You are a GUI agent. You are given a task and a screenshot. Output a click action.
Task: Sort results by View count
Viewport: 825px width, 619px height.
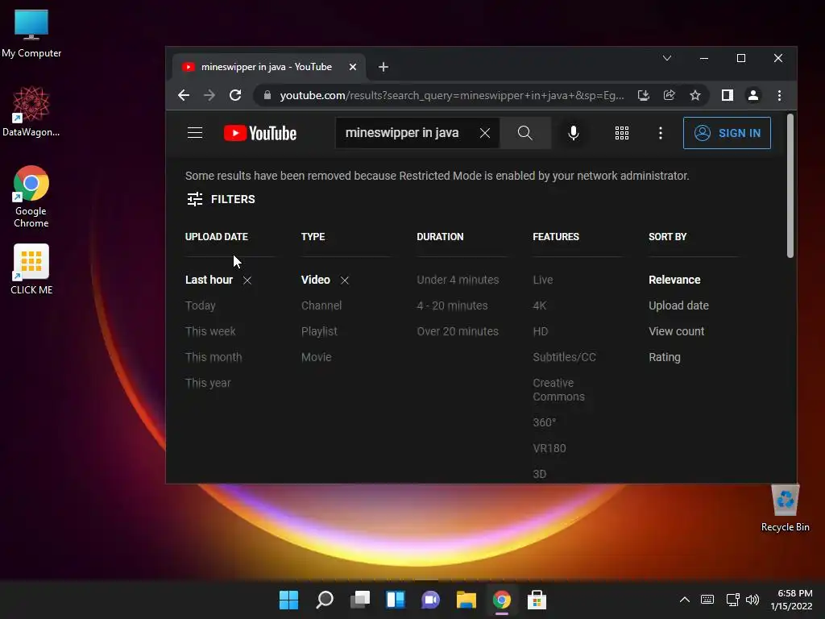676,331
